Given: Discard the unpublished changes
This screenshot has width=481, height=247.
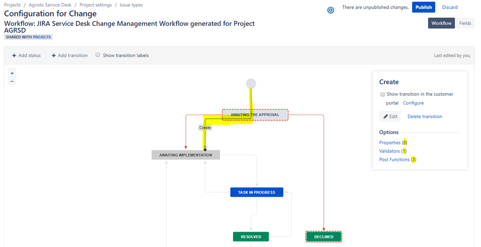Looking at the screenshot, I should [450, 7].
